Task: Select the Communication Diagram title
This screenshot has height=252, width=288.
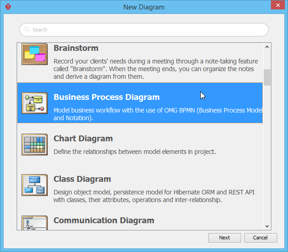Action: 104,220
